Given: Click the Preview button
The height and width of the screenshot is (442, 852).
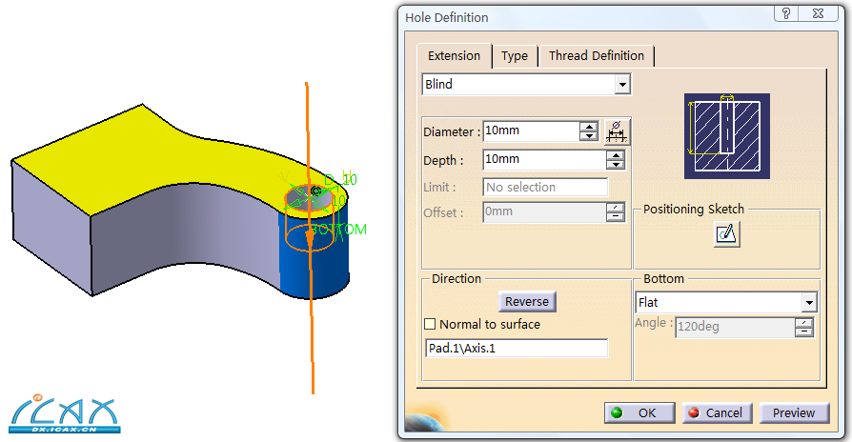Looking at the screenshot, I should click(x=794, y=413).
